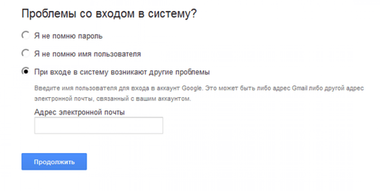380x191 pixels.
Task: Click the "Адрес электронной почты" field label
Action: tap(79, 112)
